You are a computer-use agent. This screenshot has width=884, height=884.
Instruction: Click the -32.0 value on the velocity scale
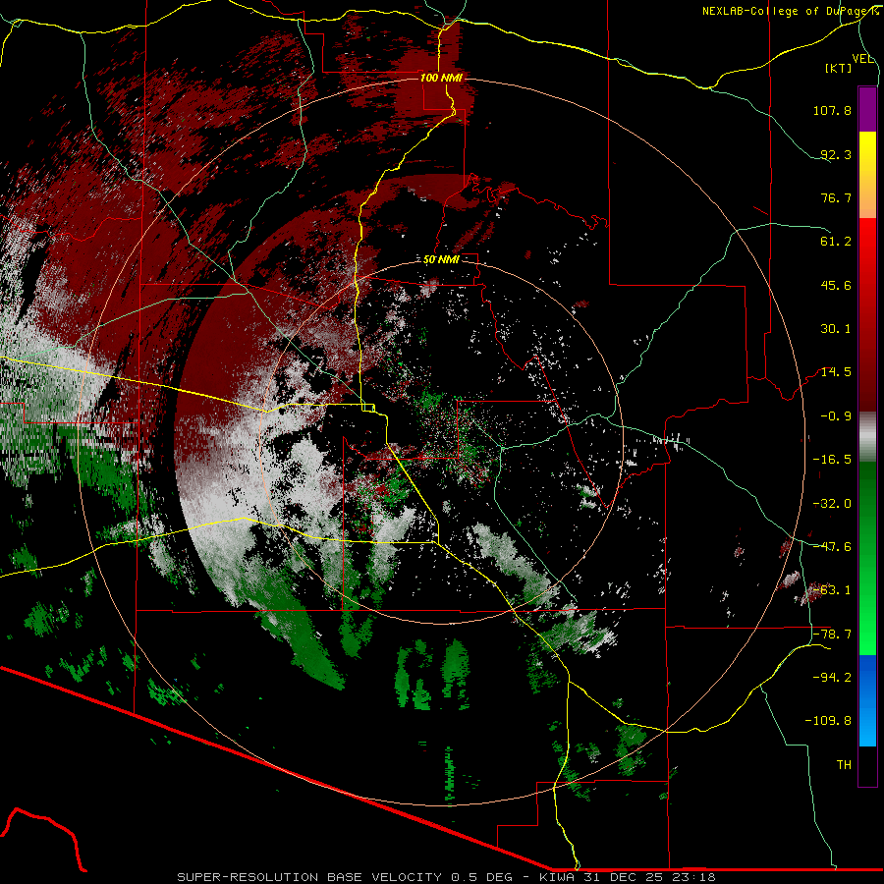(832, 504)
